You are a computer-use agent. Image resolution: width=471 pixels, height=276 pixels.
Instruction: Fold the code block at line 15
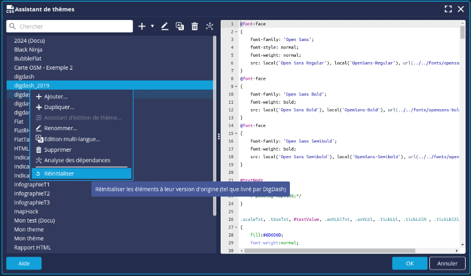tap(236, 133)
